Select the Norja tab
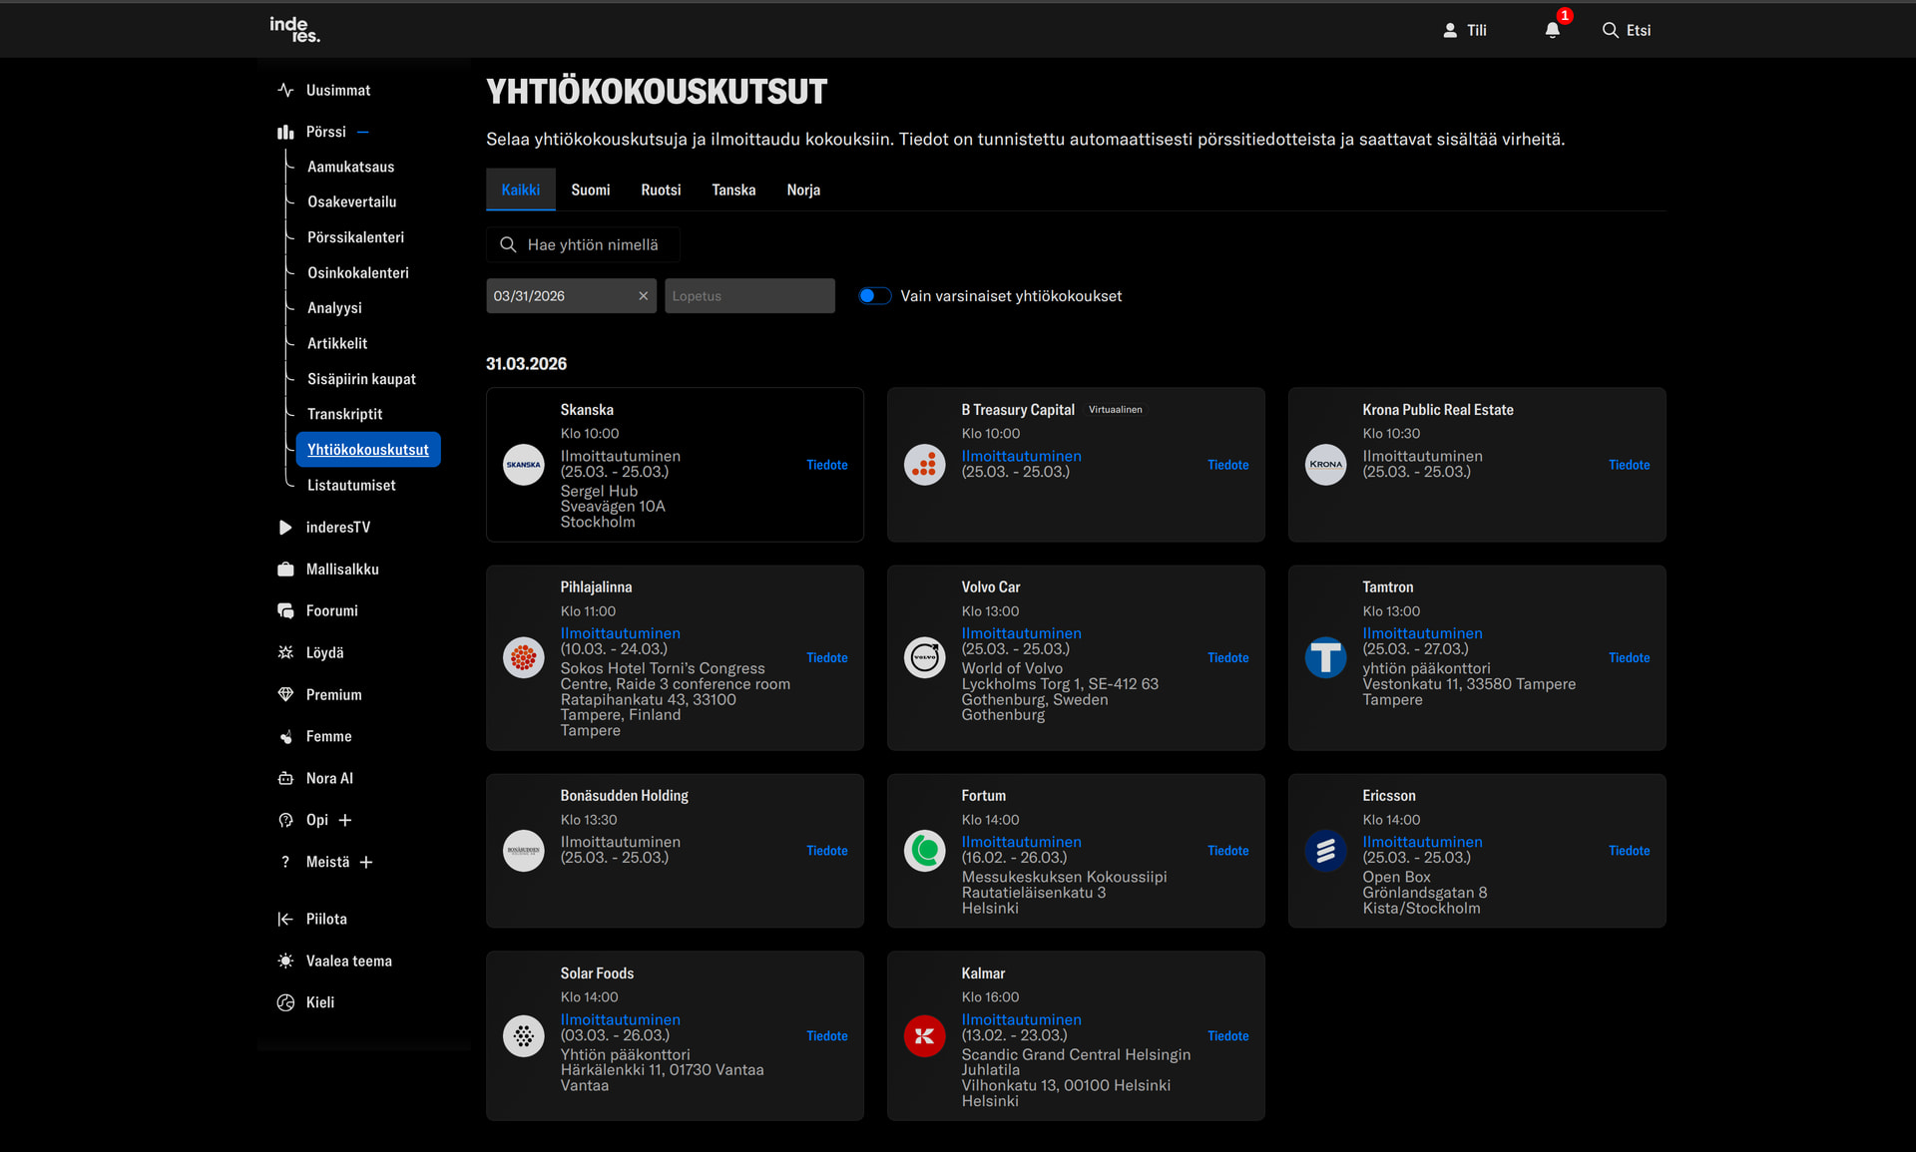Image resolution: width=1916 pixels, height=1152 pixels. (x=803, y=190)
